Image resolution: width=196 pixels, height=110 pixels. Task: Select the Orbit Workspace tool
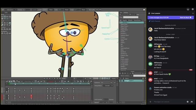pyautogui.click(x=10, y=33)
